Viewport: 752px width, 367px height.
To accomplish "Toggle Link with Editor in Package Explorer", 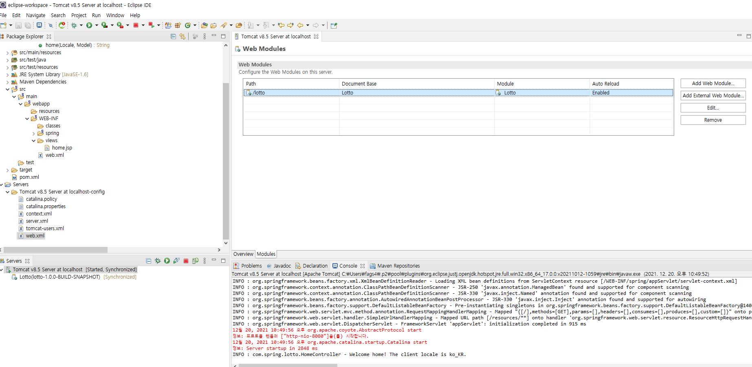I will 183,37.
